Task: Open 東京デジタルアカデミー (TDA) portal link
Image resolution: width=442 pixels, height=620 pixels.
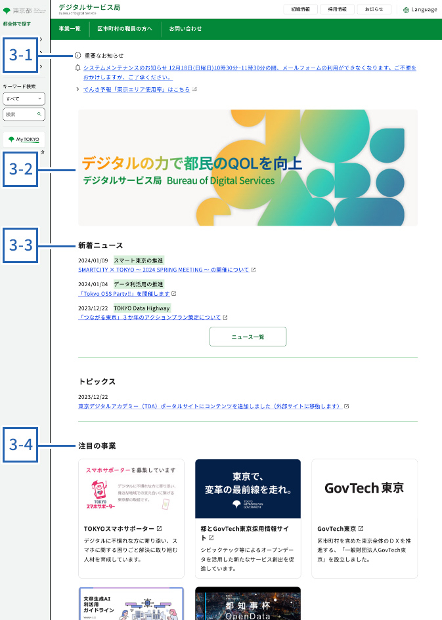Action: click(210, 407)
